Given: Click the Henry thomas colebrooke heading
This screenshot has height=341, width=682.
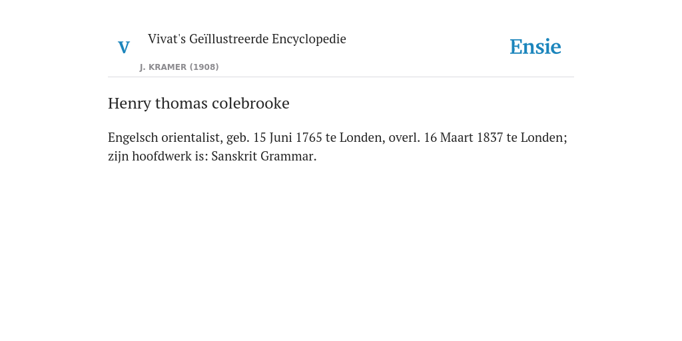Looking at the screenshot, I should click(198, 103).
